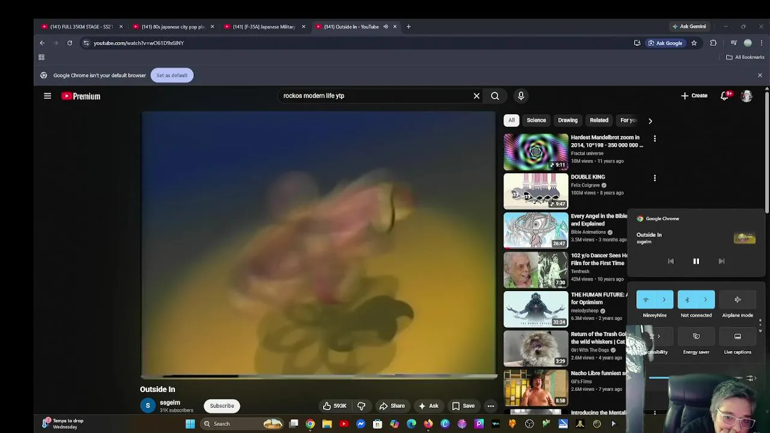Start voice search with microphone
The image size is (770, 433).
521,96
